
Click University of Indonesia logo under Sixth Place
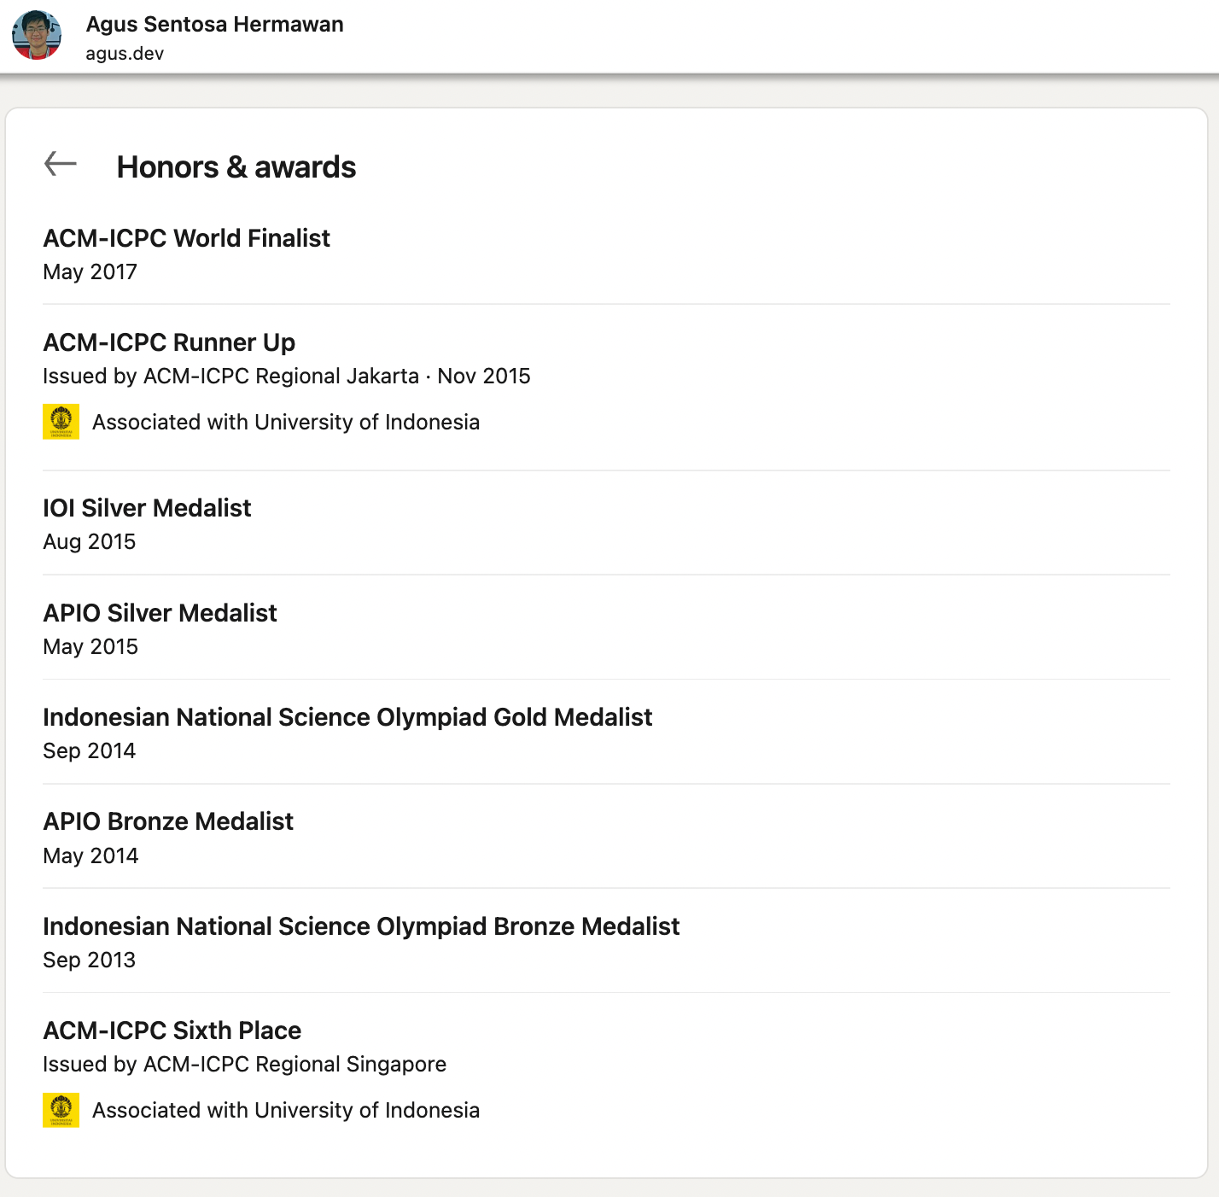pos(61,1110)
